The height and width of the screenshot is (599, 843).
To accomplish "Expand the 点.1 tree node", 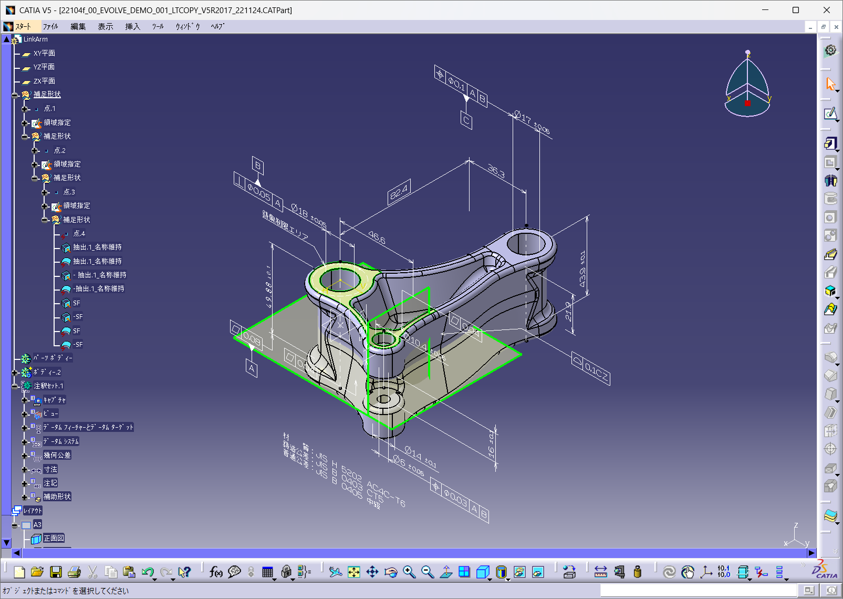I will (25, 109).
